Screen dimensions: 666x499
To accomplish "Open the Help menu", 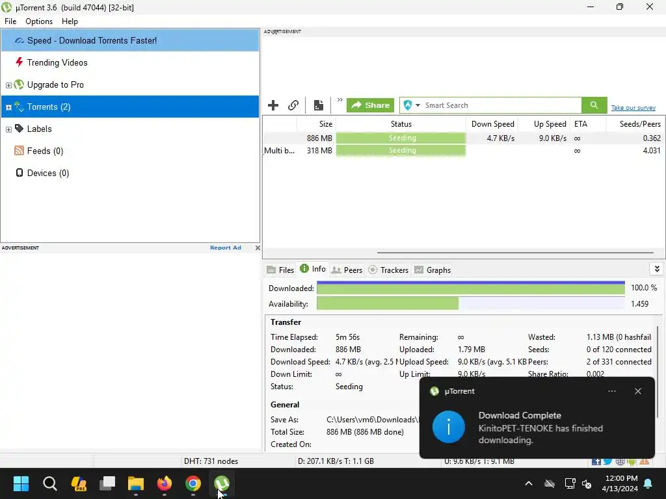I will pyautogui.click(x=70, y=21).
